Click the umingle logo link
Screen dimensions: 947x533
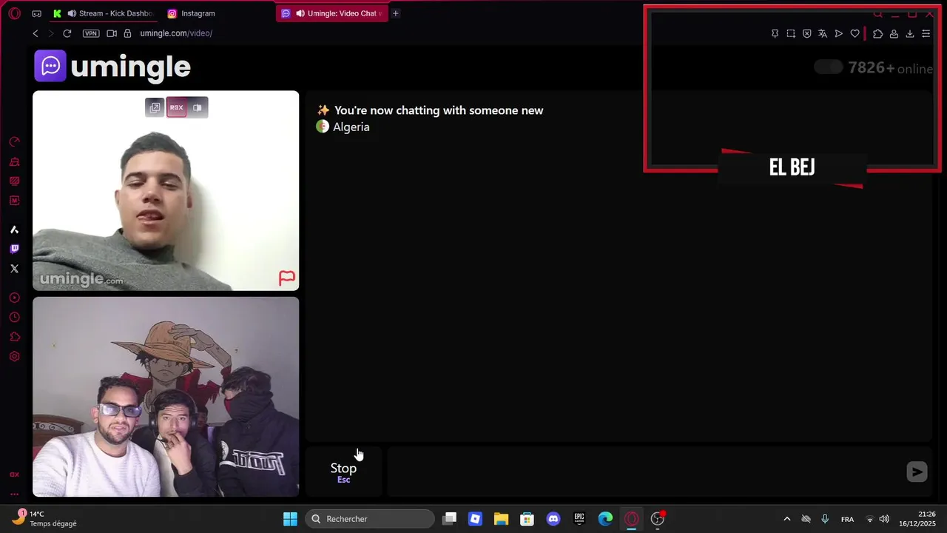(112, 67)
